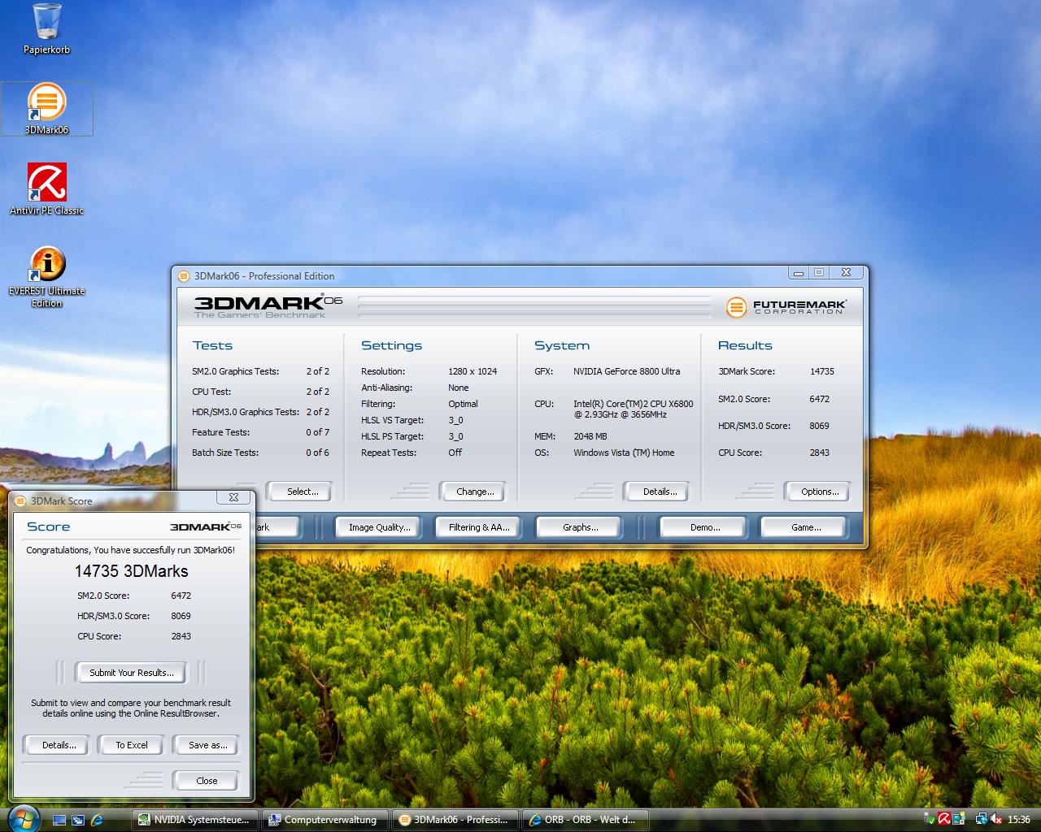
Task: Open Graphs... window
Action: [578, 527]
